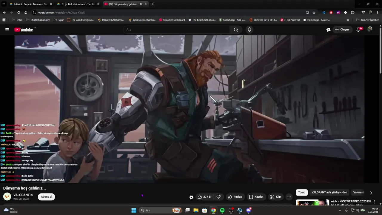
Task: Click the Oluştur create button
Action: pos(342,30)
